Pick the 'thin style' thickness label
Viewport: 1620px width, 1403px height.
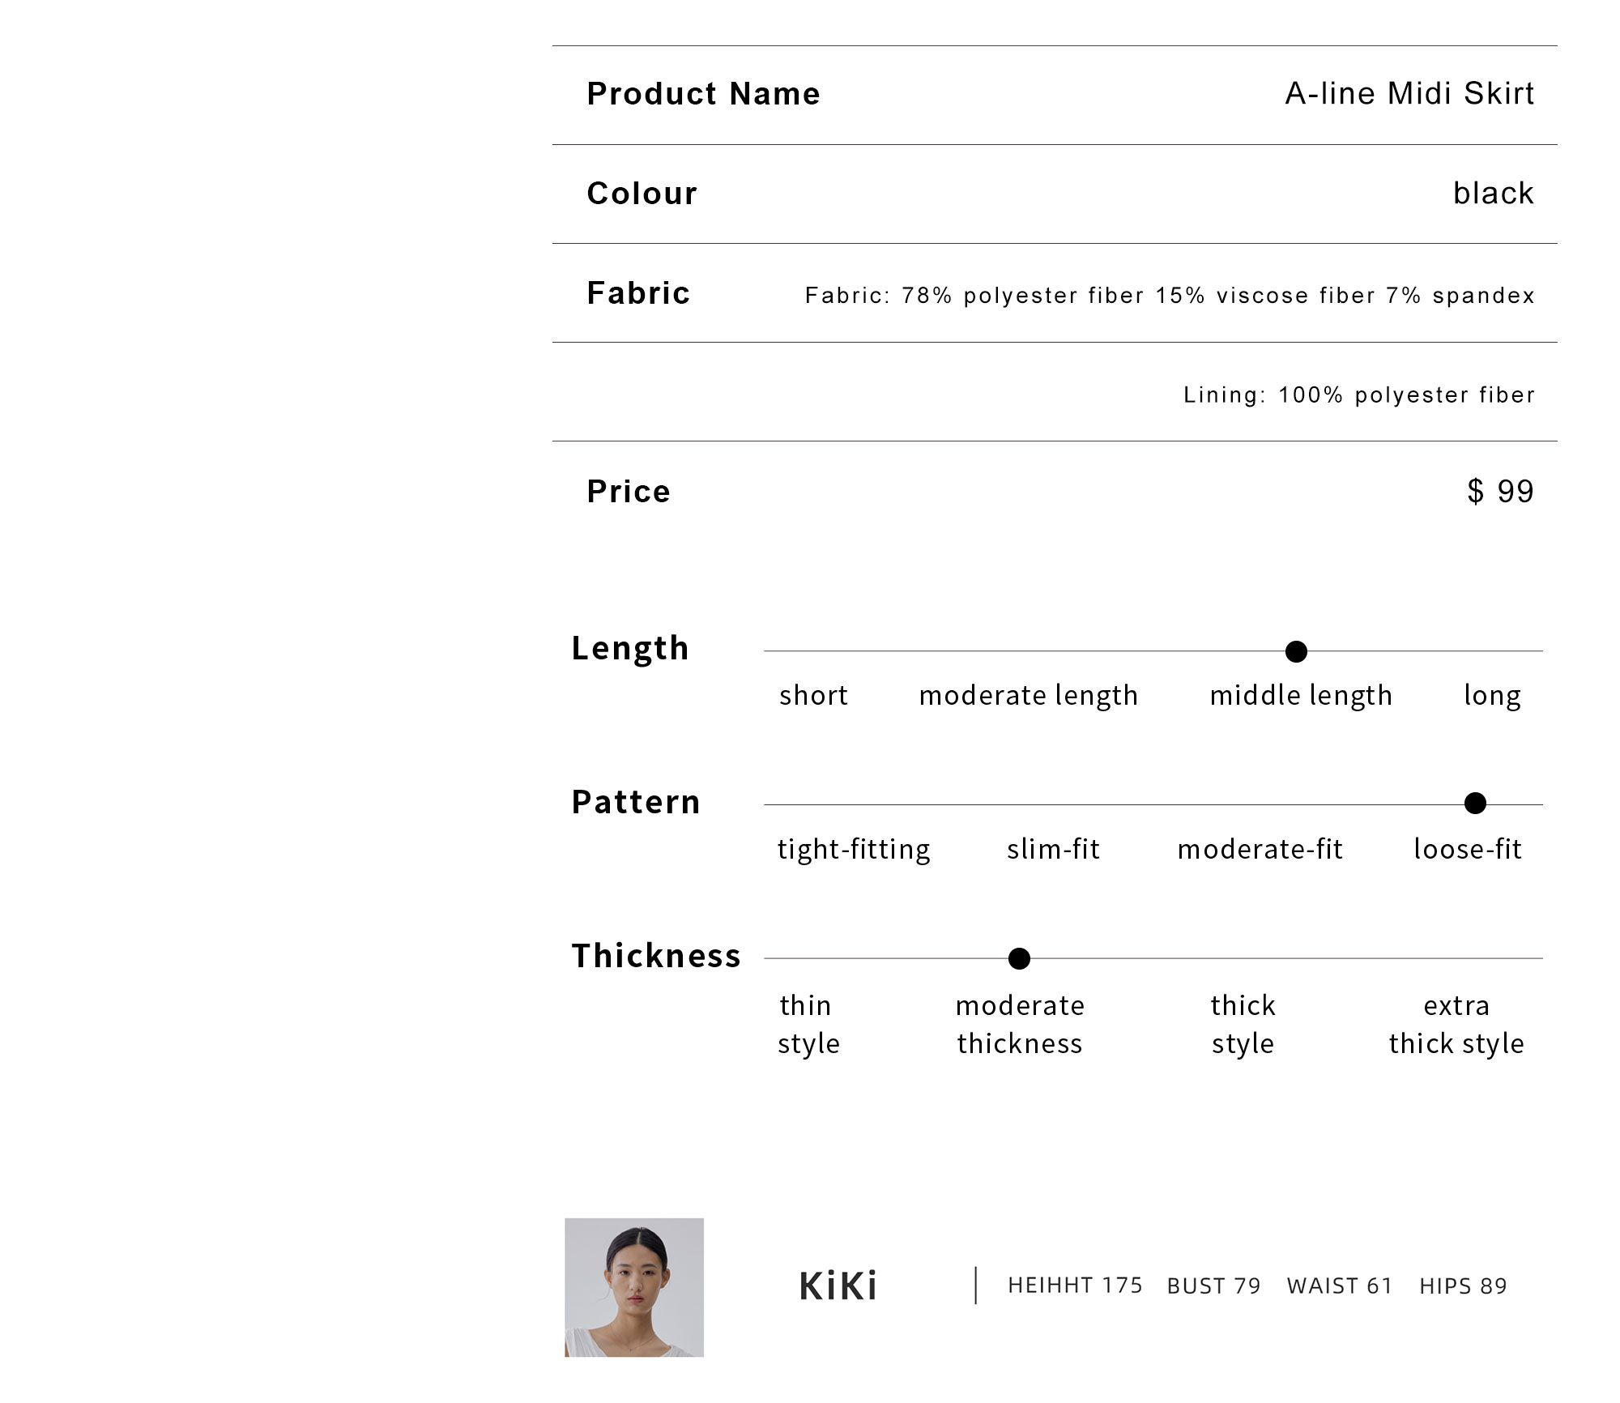pyautogui.click(x=808, y=1024)
